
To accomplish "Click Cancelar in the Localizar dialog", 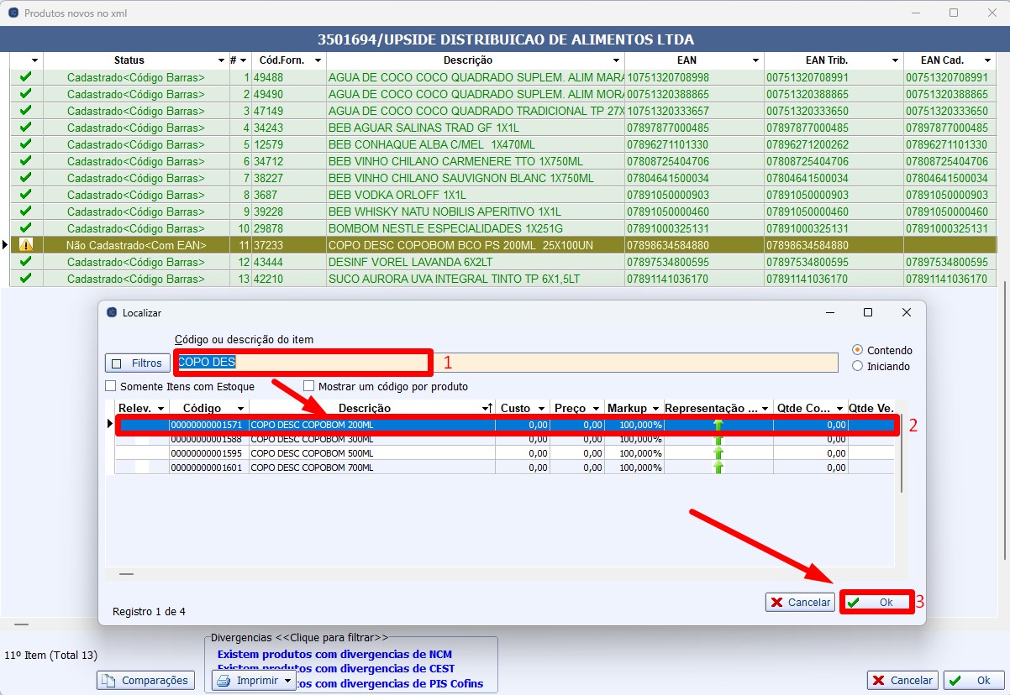I will [x=799, y=602].
